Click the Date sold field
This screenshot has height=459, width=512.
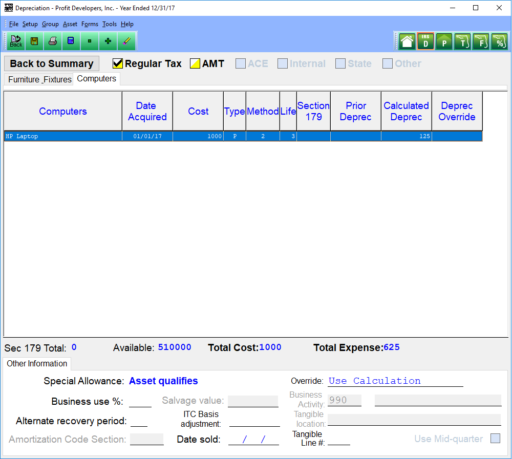pos(254,440)
